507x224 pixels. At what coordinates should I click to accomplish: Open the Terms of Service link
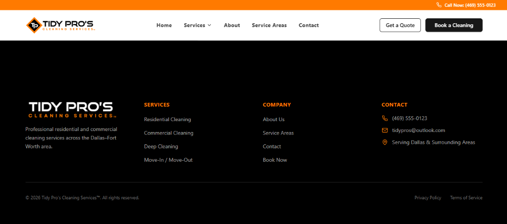coord(466,198)
